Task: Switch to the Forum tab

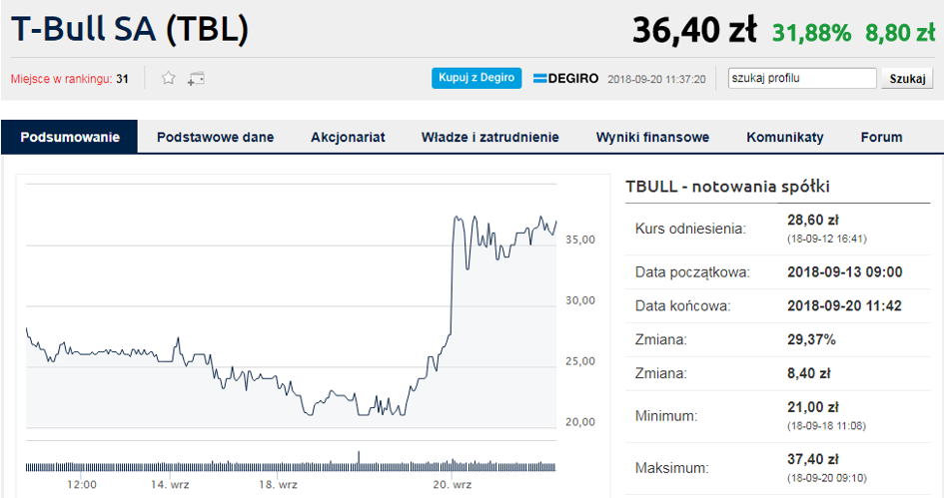Action: (881, 138)
